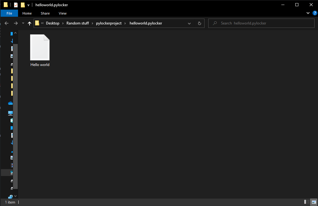The height and width of the screenshot is (206, 318).
Task: Navigate to Random stuff breadcrumb
Action: point(78,23)
